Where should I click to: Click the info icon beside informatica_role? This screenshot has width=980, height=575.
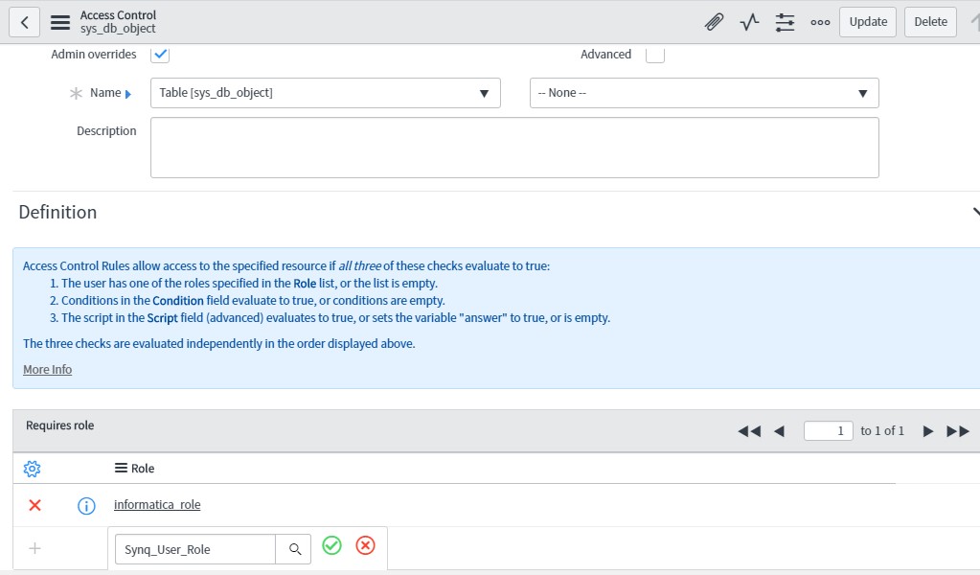pos(85,505)
